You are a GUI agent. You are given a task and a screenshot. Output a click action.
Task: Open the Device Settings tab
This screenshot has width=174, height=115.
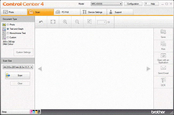[94, 12]
